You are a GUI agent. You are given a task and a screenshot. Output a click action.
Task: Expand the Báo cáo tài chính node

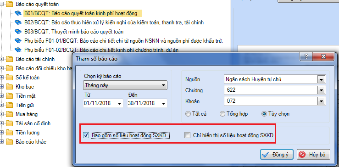tap(2, 59)
